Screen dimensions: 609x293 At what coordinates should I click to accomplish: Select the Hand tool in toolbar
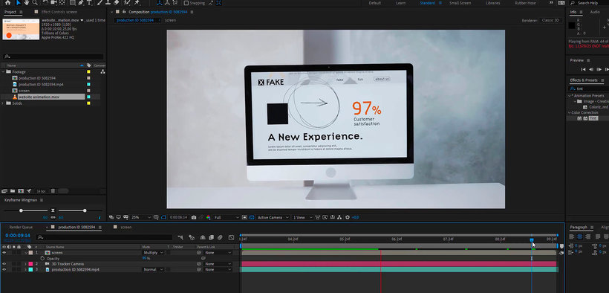pyautogui.click(x=27, y=3)
